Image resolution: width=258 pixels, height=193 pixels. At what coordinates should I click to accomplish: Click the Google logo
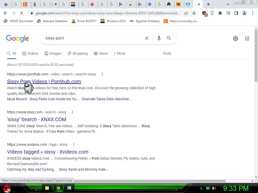pyautogui.click(x=17, y=38)
